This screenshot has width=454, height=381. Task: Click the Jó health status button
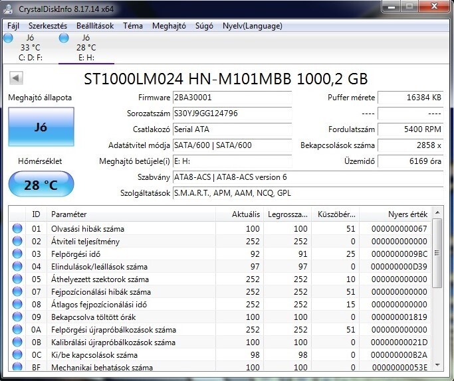[x=41, y=127]
